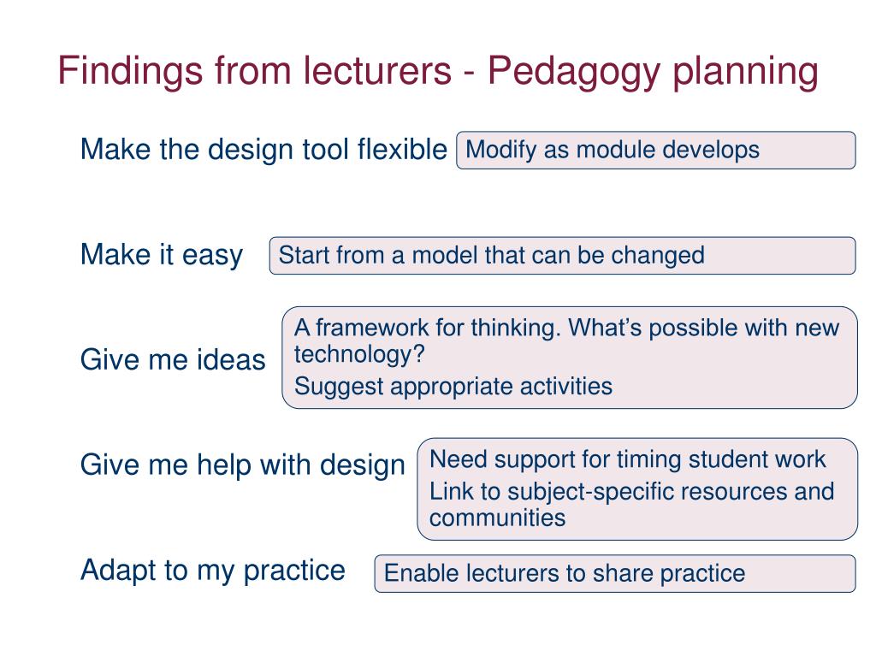Click 'Pedagogy planning' in the title
The image size is (876, 657).
pyautogui.click(x=653, y=72)
